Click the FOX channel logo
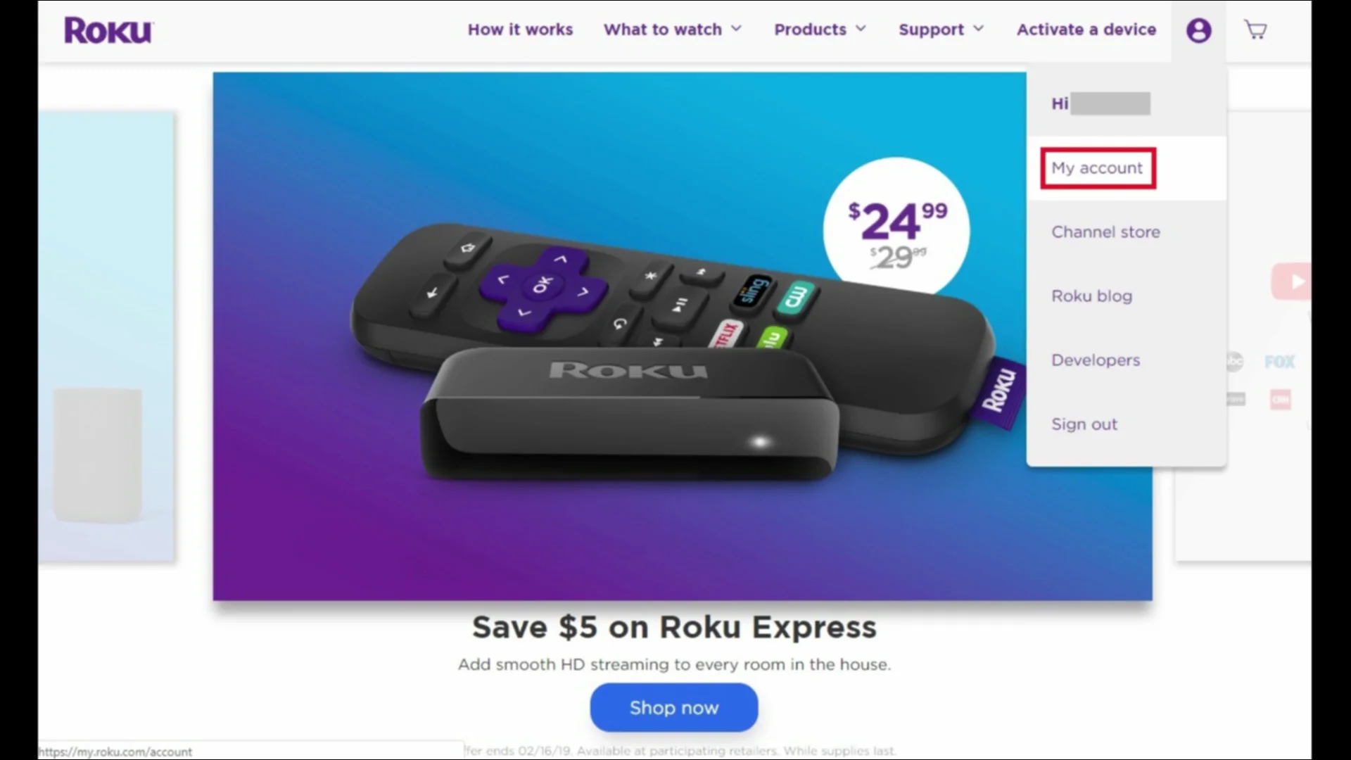Screen dimensions: 1351x760 pos(1279,362)
